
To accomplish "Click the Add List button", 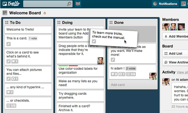I will (175, 53).
